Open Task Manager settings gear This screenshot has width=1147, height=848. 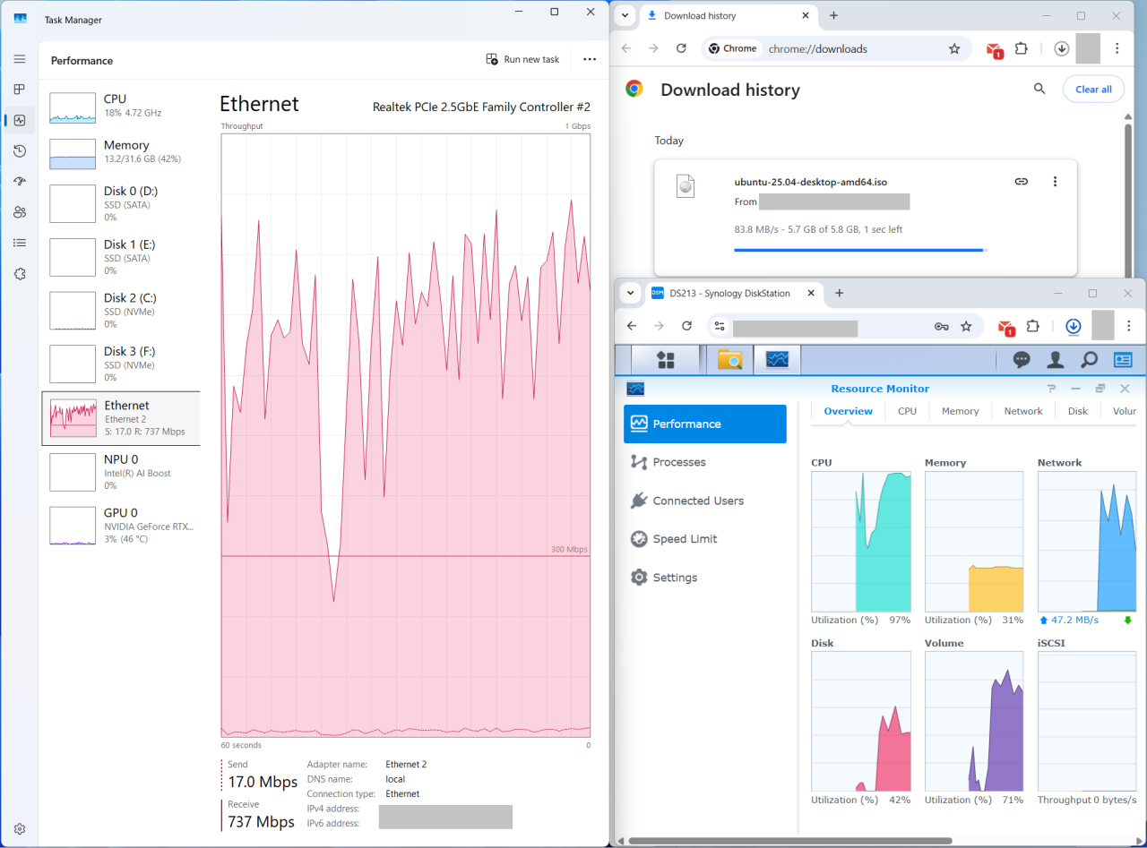pyautogui.click(x=20, y=829)
